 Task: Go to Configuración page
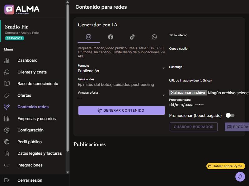pyautogui.click(x=33, y=130)
